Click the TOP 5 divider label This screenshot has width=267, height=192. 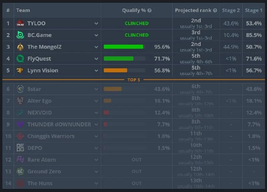click(134, 80)
